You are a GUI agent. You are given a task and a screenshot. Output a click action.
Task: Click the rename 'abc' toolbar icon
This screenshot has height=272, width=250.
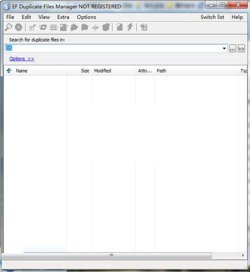(x=95, y=28)
